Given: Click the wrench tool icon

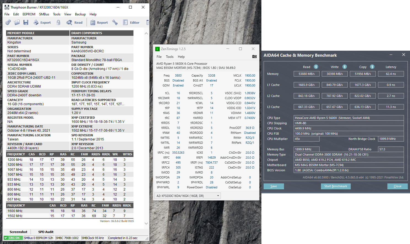Looking at the screenshot, I should [115, 23].
